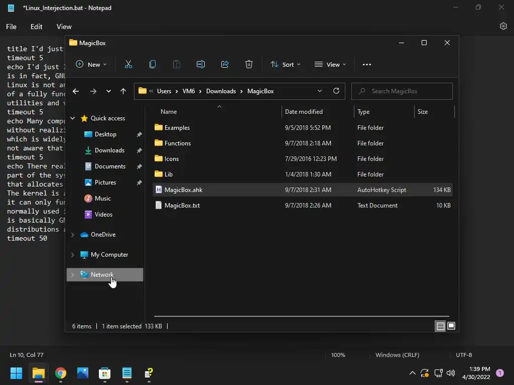Click the Search MagicBox field
The image size is (514, 385).
(x=402, y=91)
